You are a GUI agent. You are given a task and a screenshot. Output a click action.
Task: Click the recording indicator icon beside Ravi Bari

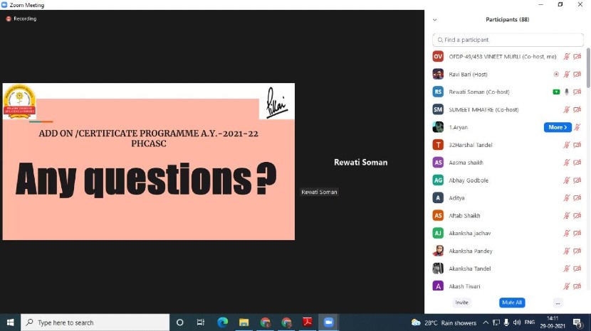[x=556, y=74]
